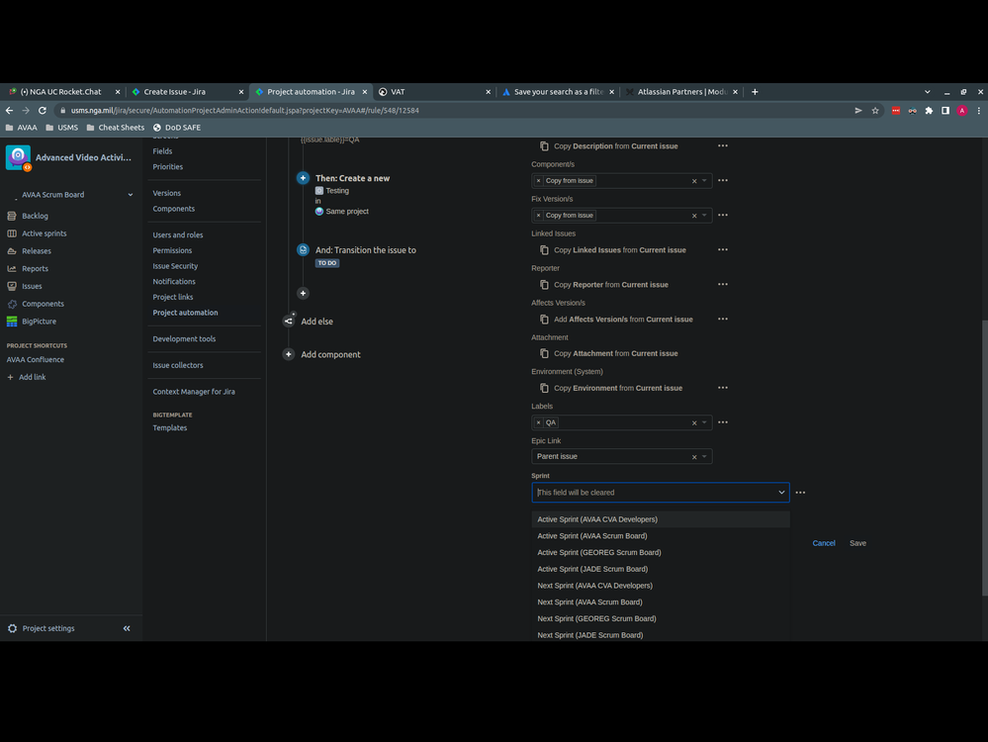Expand the board switcher beside AVAA Scrum Board

pos(130,195)
